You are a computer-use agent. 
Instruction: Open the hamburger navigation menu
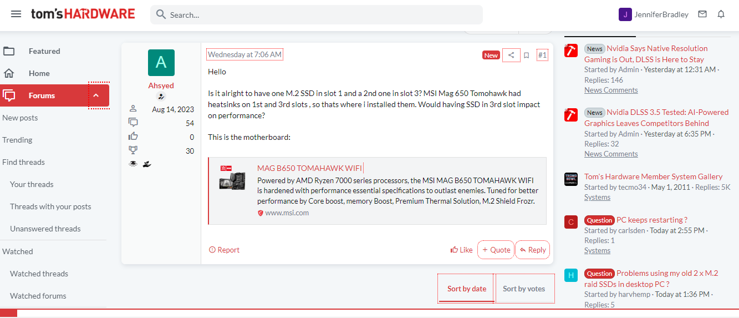[16, 14]
